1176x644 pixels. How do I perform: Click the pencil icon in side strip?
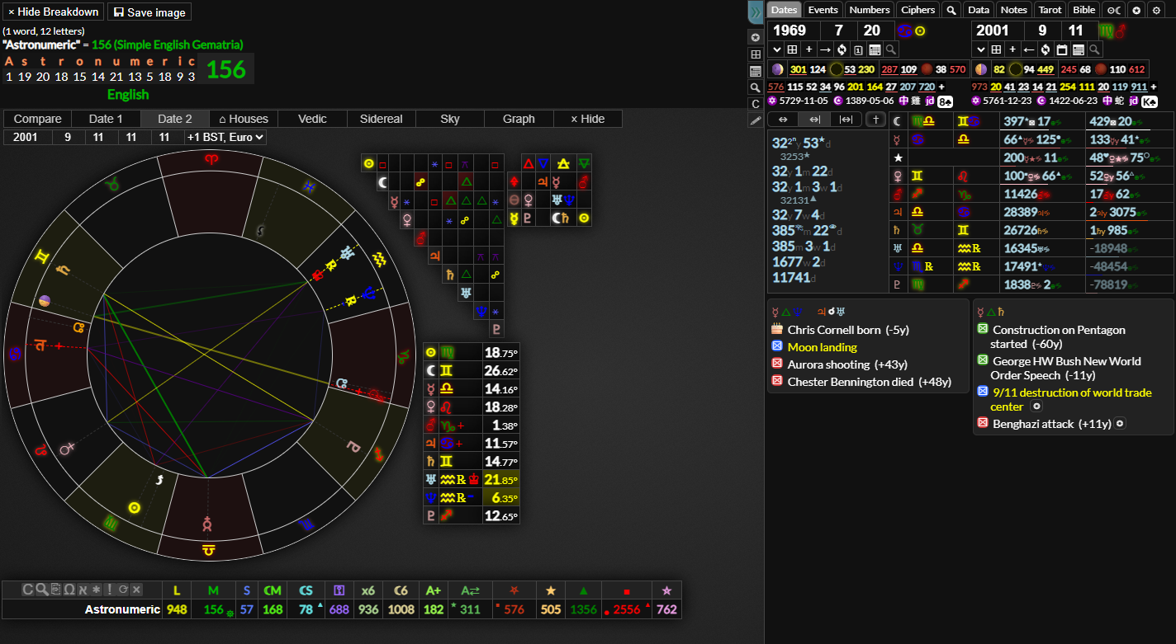[755, 120]
